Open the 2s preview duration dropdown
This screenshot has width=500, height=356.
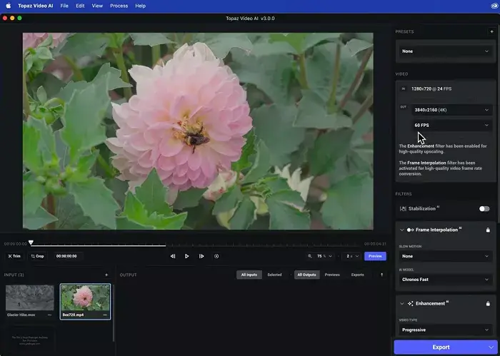tap(352, 256)
